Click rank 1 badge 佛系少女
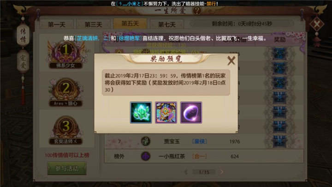This screenshot has height=187, width=332. [66, 54]
